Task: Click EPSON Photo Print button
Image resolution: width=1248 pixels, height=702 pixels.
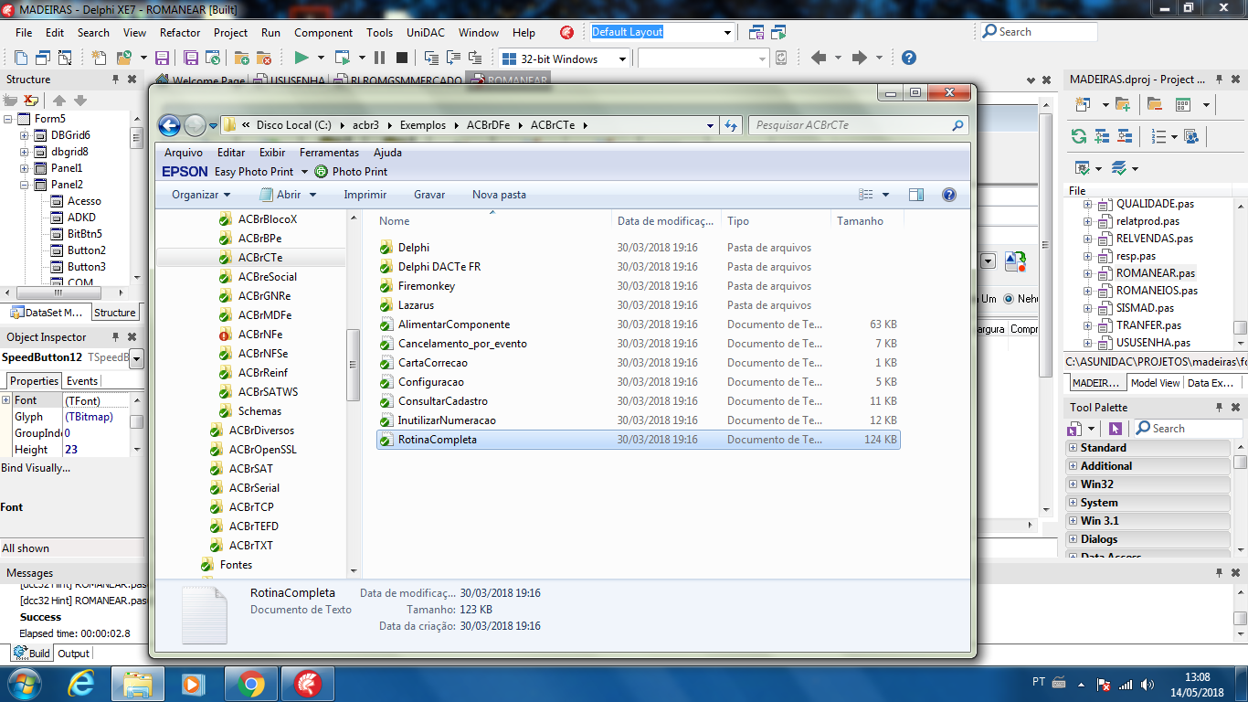Action: click(x=351, y=172)
